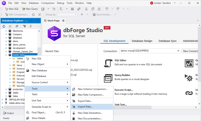
Task: Click the Query Builder icon
Action: pos(108,78)
